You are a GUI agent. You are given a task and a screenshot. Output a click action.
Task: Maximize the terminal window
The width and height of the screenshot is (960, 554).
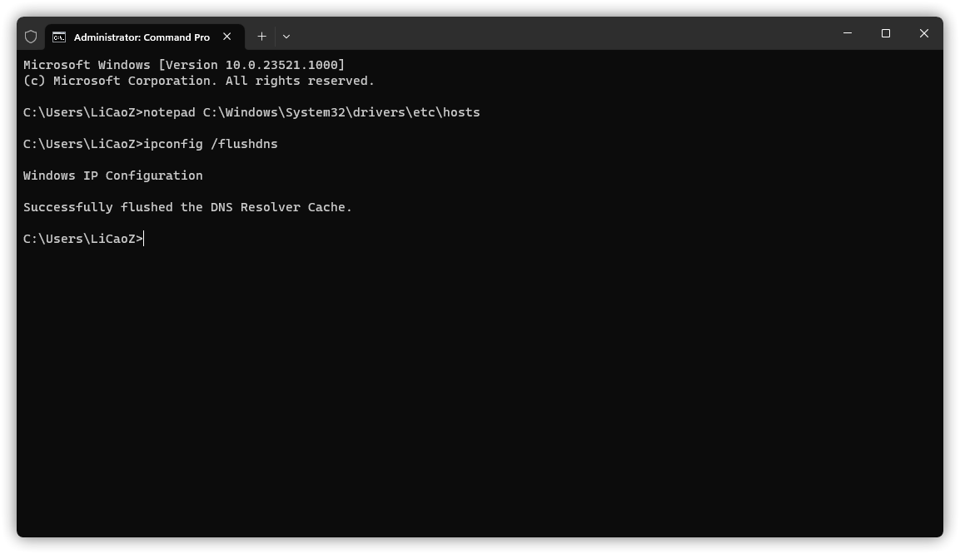click(885, 33)
